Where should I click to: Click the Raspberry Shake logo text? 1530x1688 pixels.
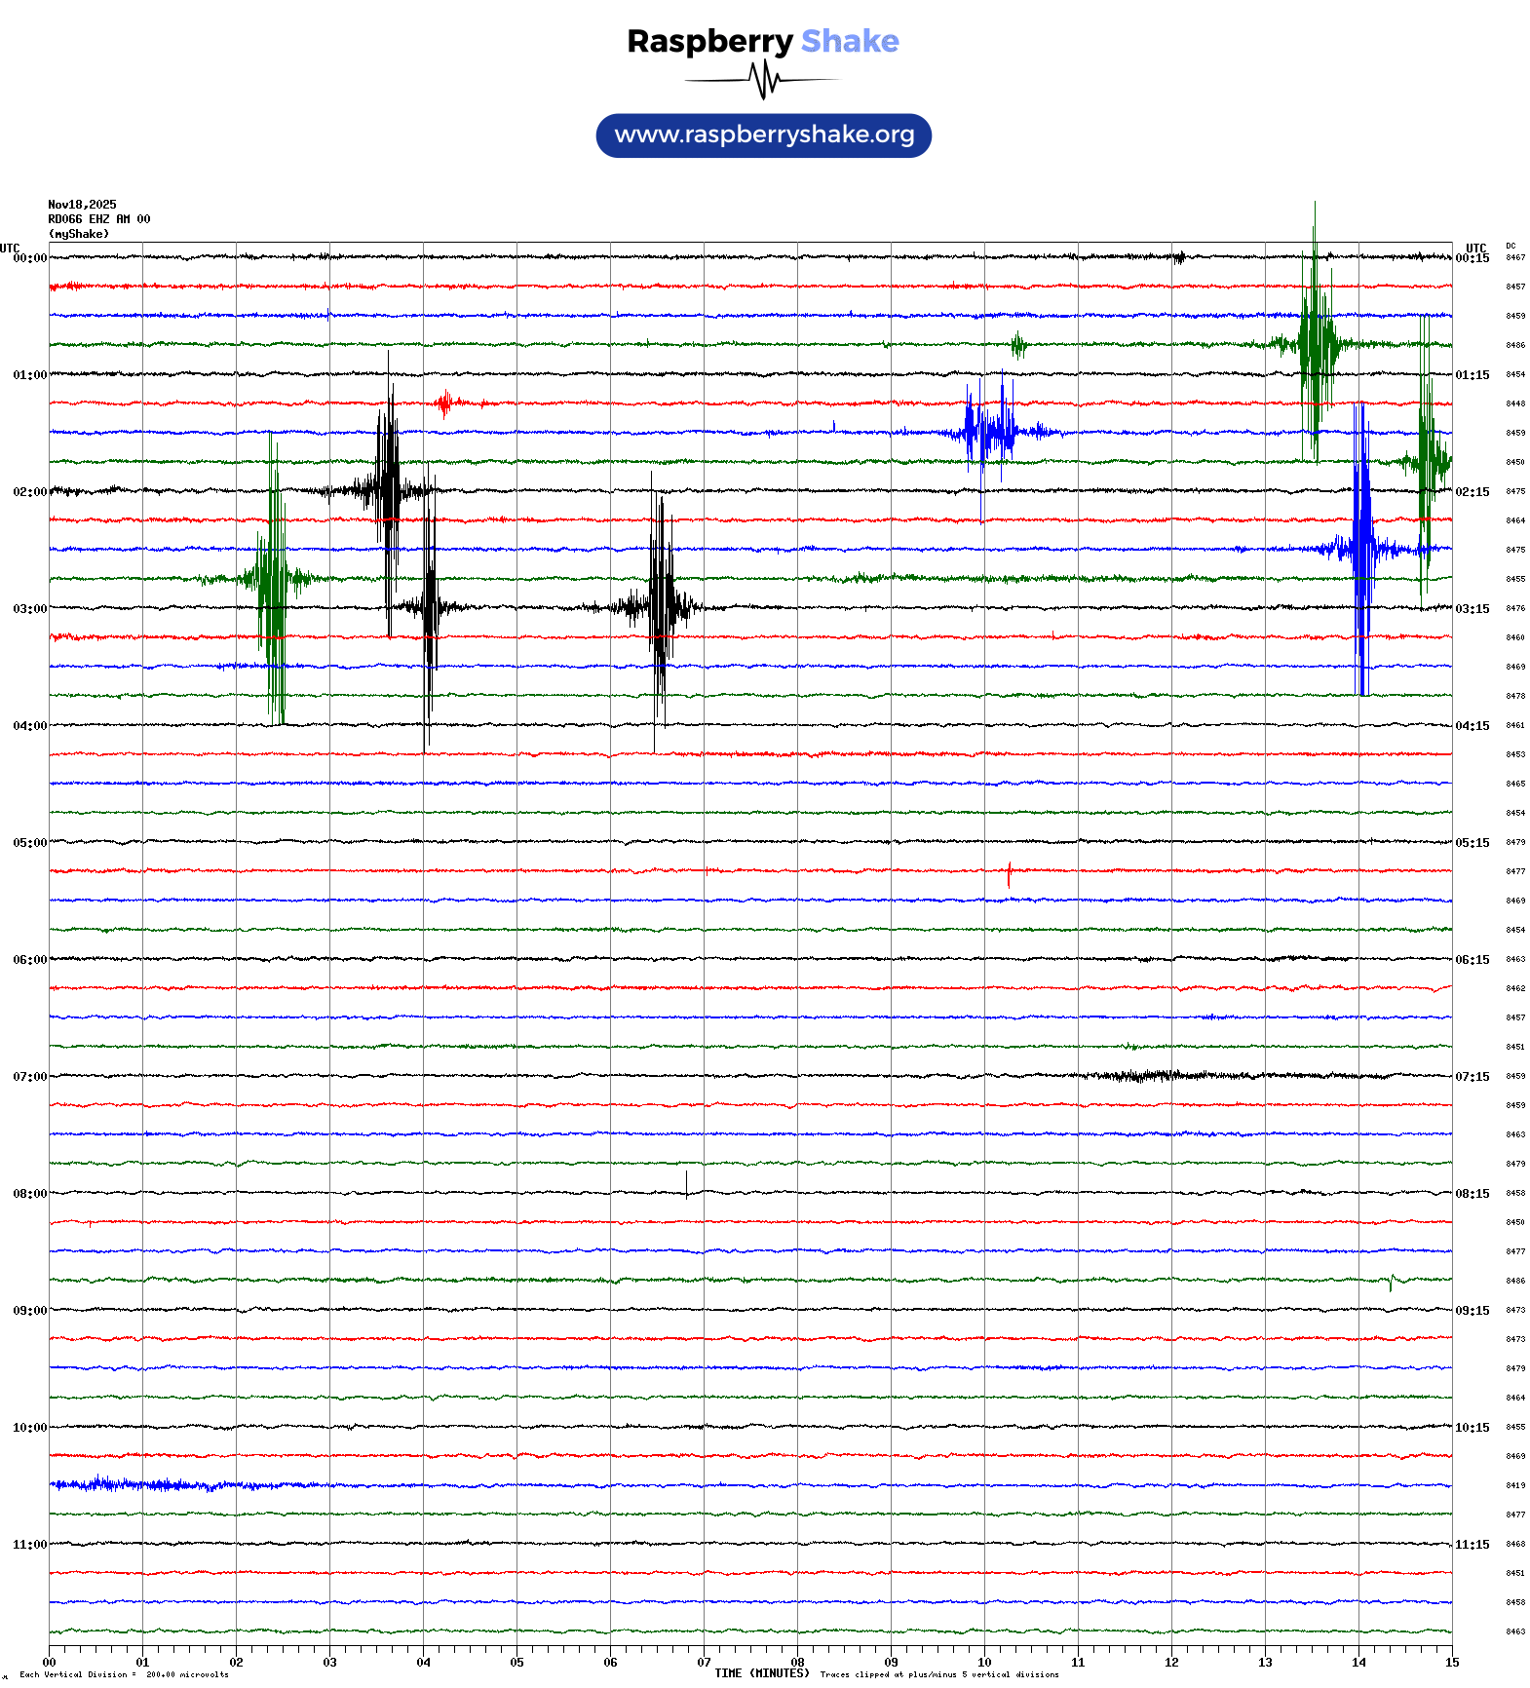click(763, 41)
